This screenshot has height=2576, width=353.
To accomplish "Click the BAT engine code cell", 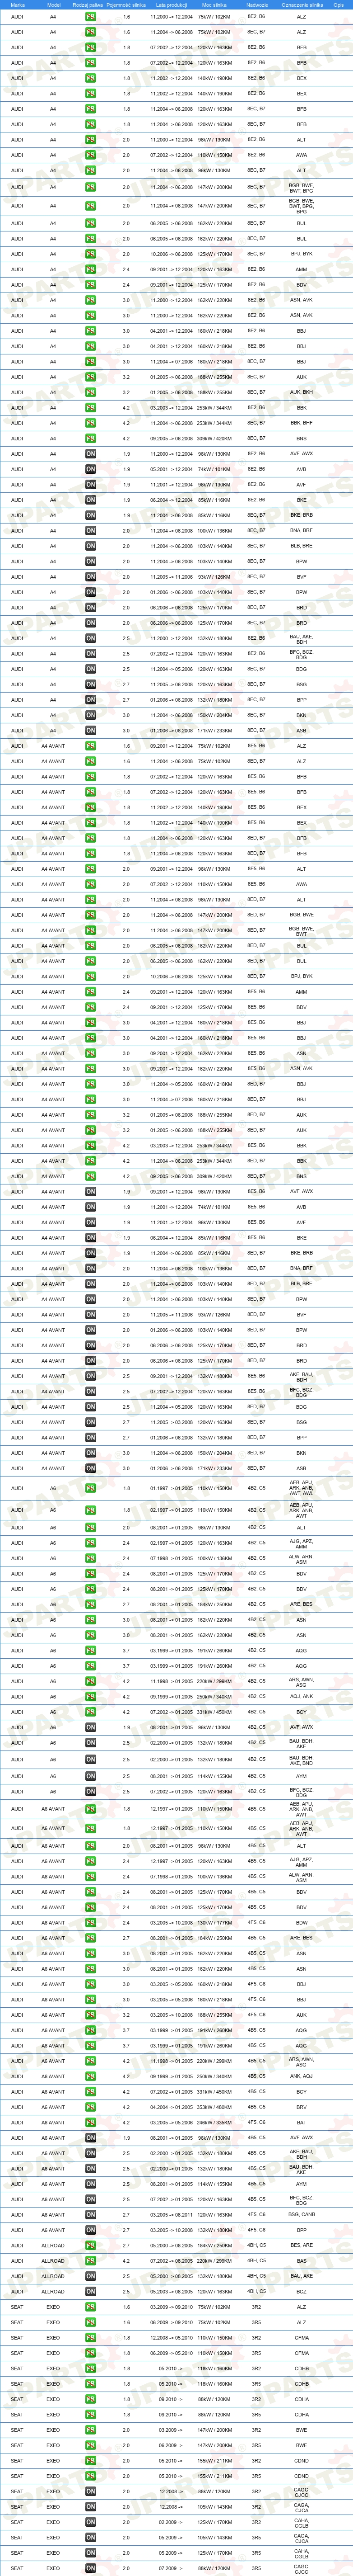I will pos(301,2122).
